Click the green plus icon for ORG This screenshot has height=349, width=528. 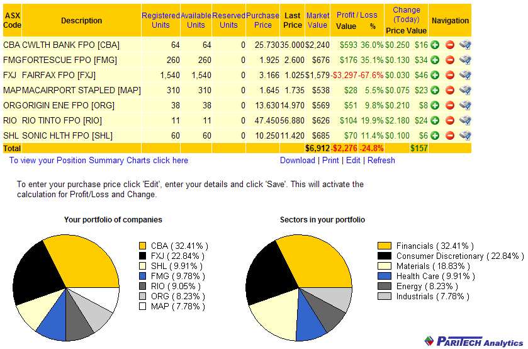click(x=435, y=105)
